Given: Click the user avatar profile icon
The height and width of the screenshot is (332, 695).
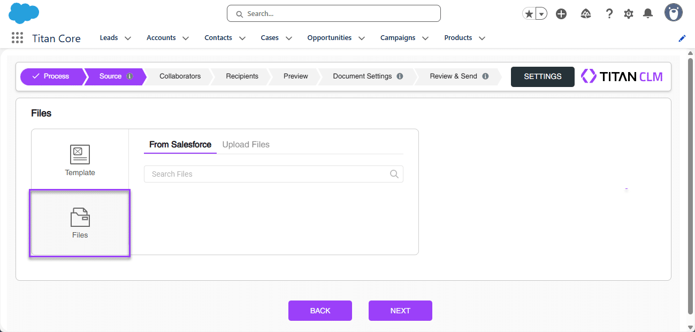Looking at the screenshot, I should [673, 13].
